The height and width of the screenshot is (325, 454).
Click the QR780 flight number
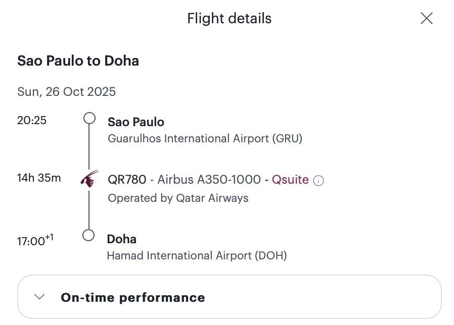tap(127, 180)
